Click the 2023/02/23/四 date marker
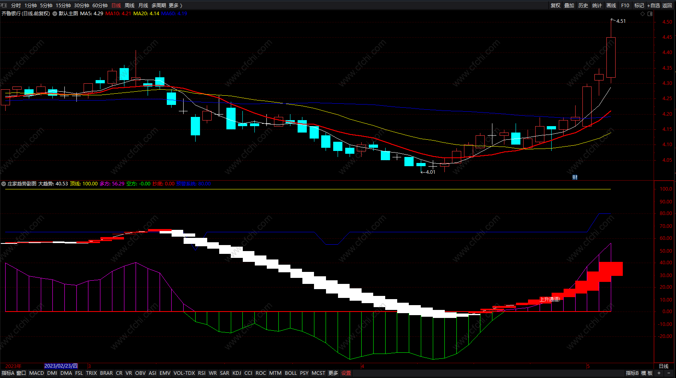The image size is (676, 378). coord(61,366)
